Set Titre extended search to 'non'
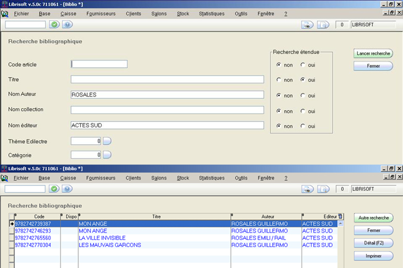 pyautogui.click(x=279, y=80)
